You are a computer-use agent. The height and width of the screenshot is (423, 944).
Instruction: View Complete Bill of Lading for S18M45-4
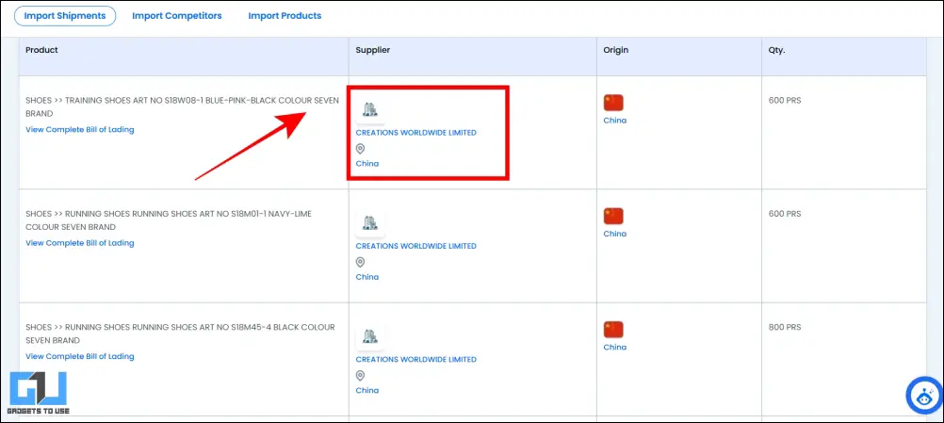pos(80,356)
